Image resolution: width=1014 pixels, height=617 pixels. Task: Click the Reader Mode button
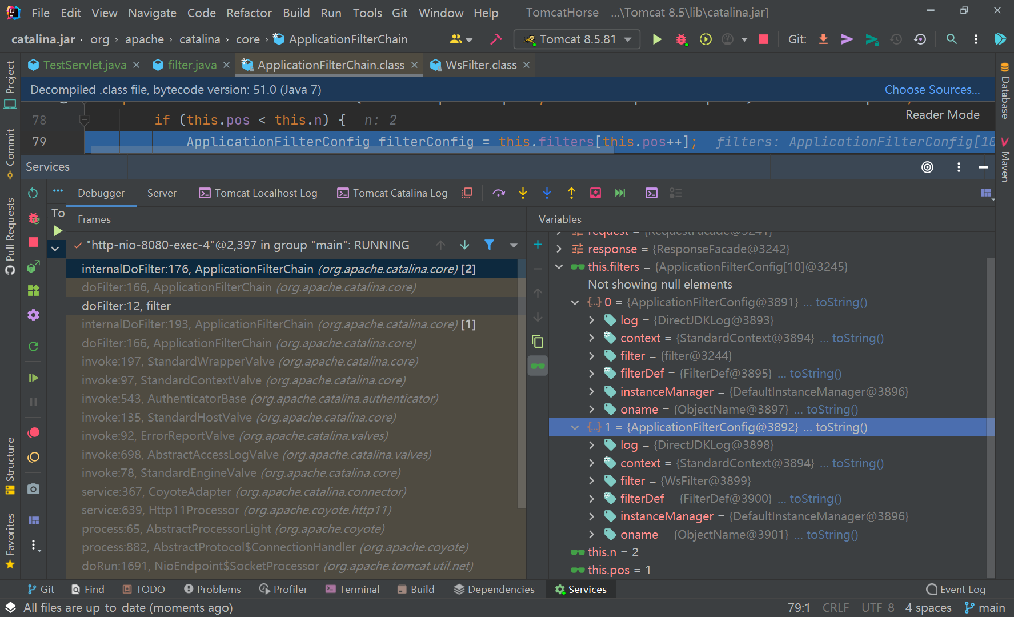(x=942, y=114)
